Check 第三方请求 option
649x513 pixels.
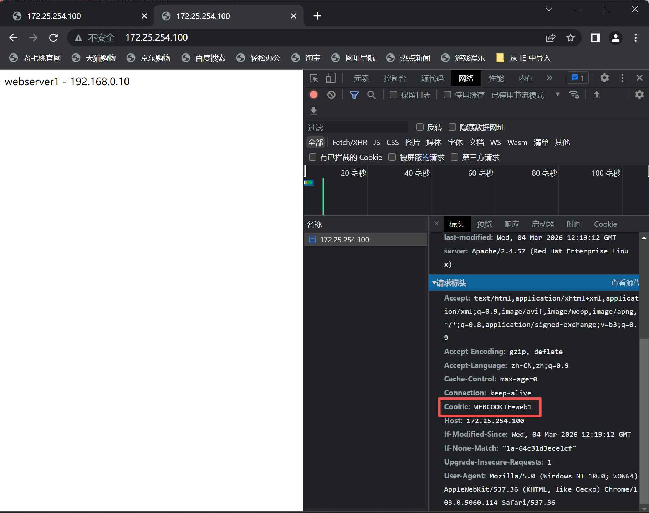coord(454,157)
